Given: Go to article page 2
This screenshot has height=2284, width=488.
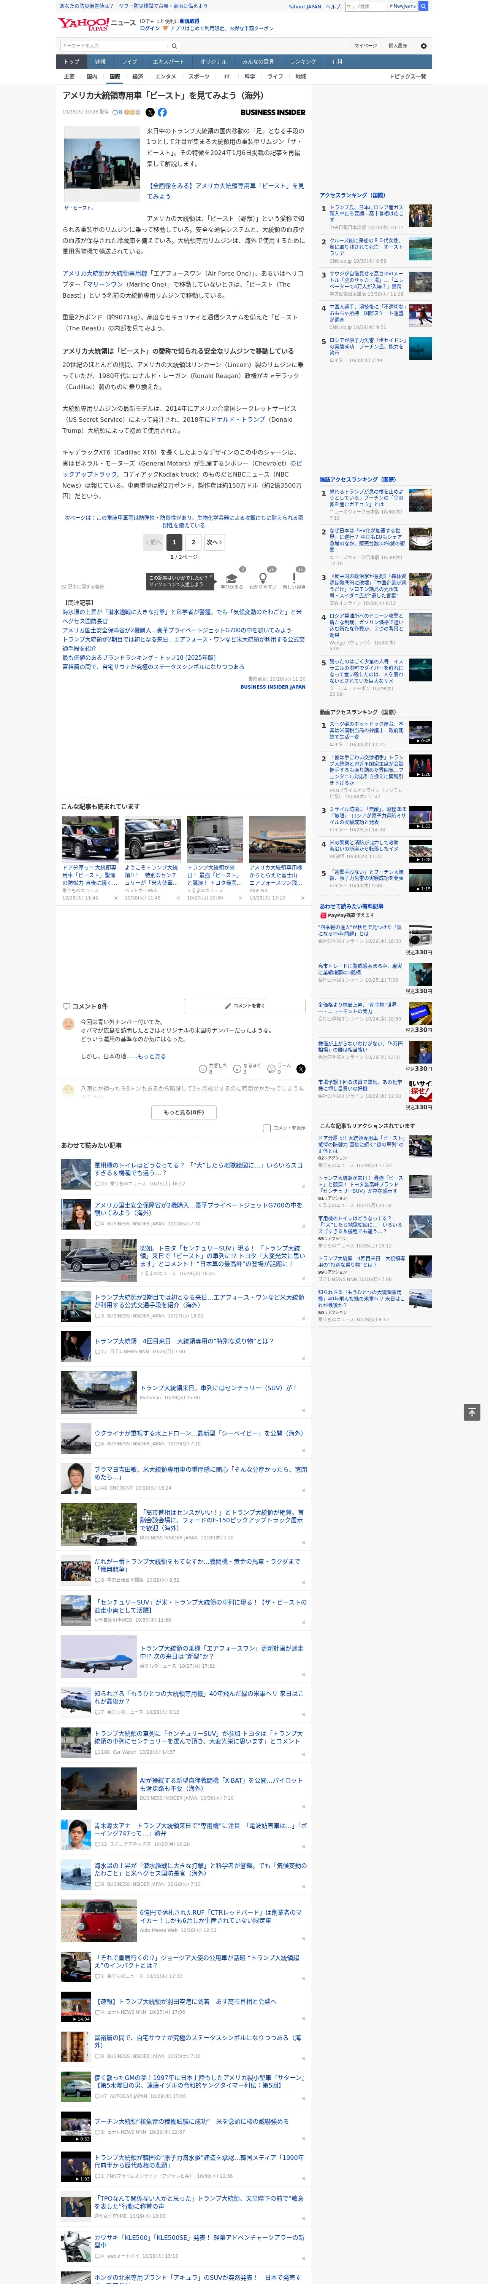Looking at the screenshot, I should [193, 542].
